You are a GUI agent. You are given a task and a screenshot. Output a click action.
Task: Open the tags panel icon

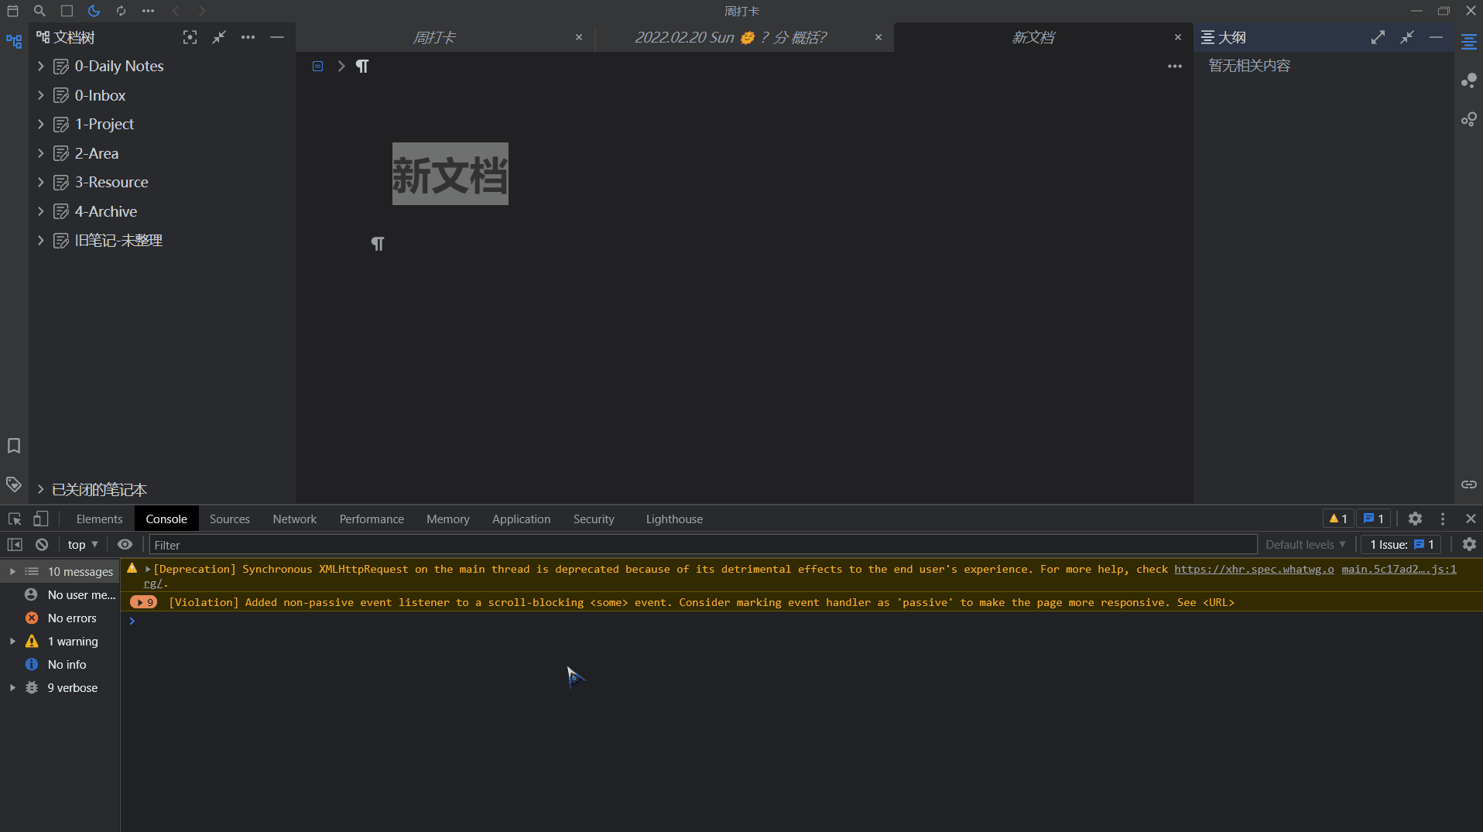pos(14,484)
